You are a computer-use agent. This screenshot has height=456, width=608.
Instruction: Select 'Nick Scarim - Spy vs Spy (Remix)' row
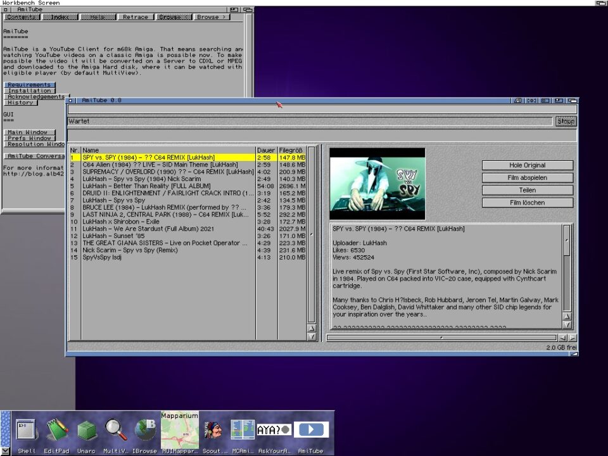(187, 250)
